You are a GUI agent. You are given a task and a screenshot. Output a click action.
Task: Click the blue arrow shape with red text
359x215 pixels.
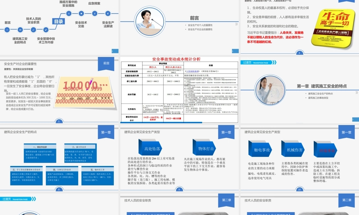(x=325, y=150)
